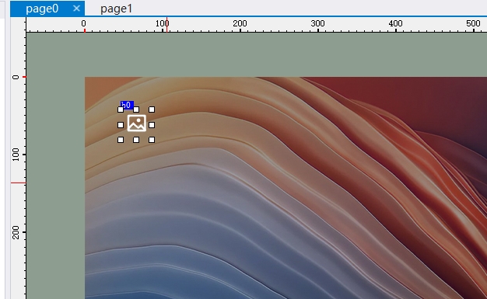Viewport: 487px width, 299px height.
Task: Click the bottom-right resize handle of b0
Action: (152, 140)
